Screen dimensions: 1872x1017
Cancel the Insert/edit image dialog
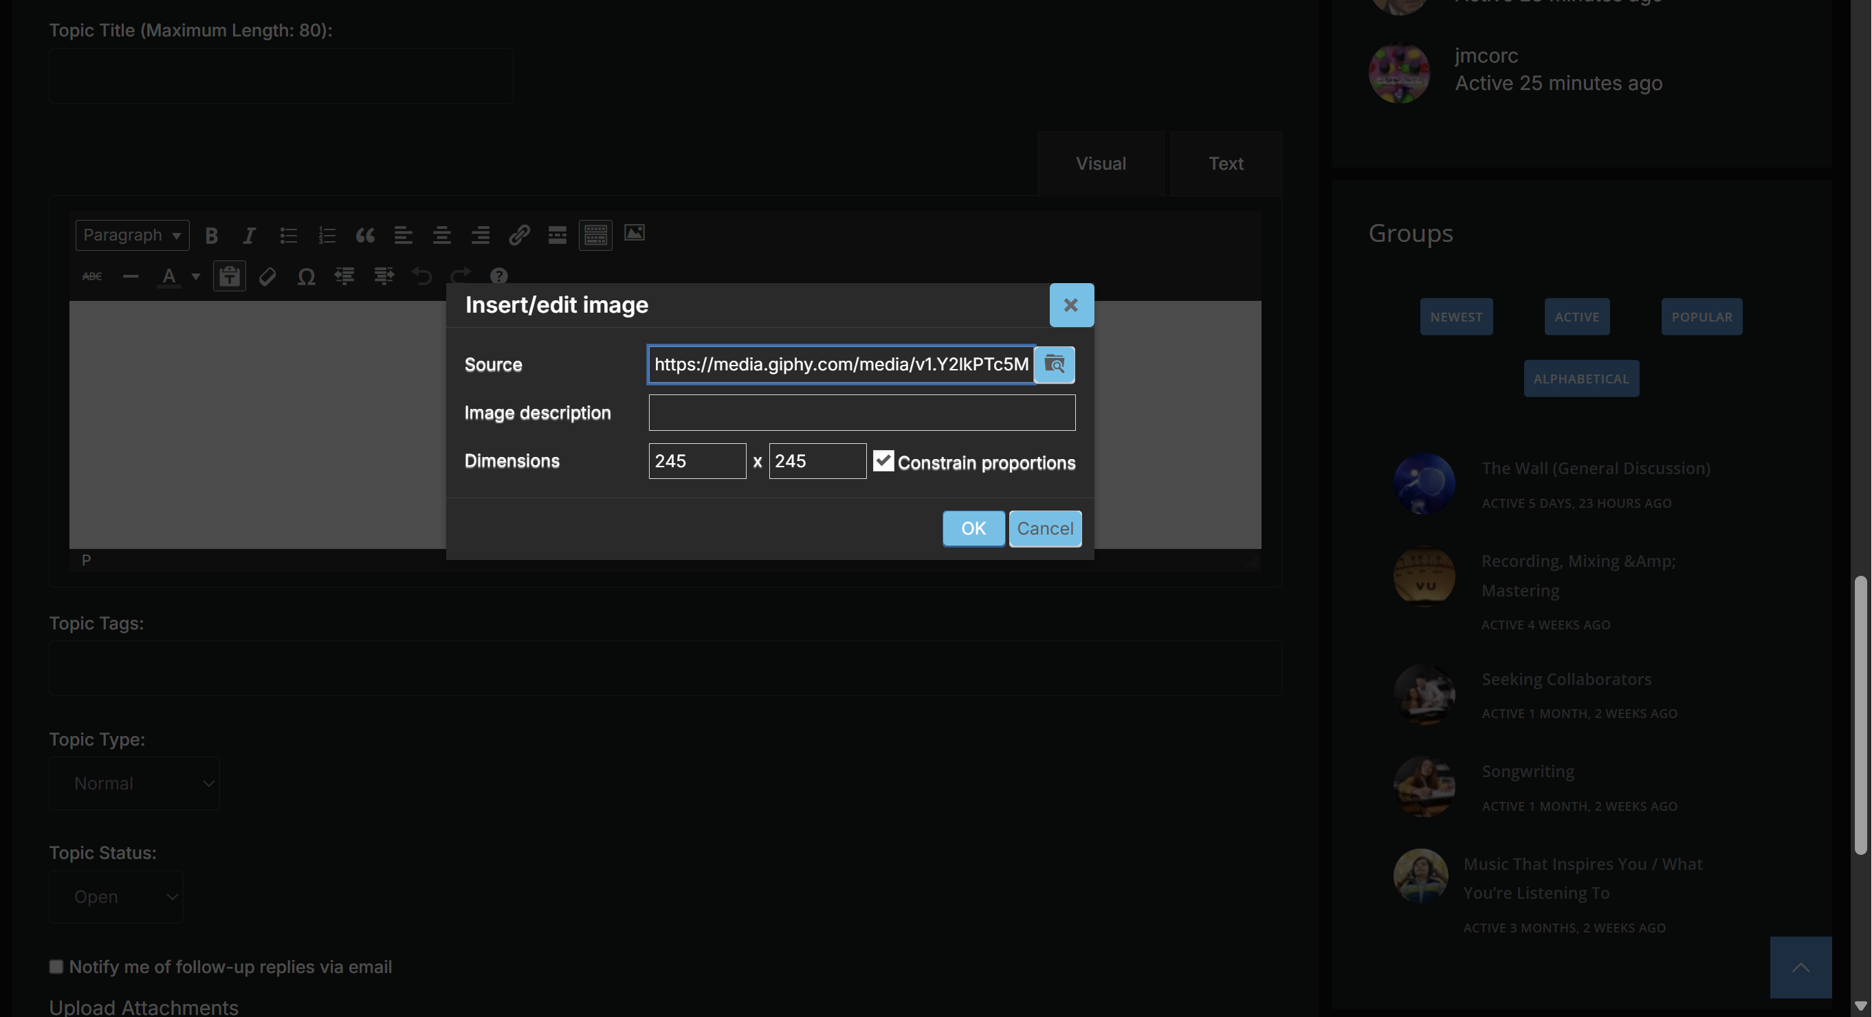1045,529
